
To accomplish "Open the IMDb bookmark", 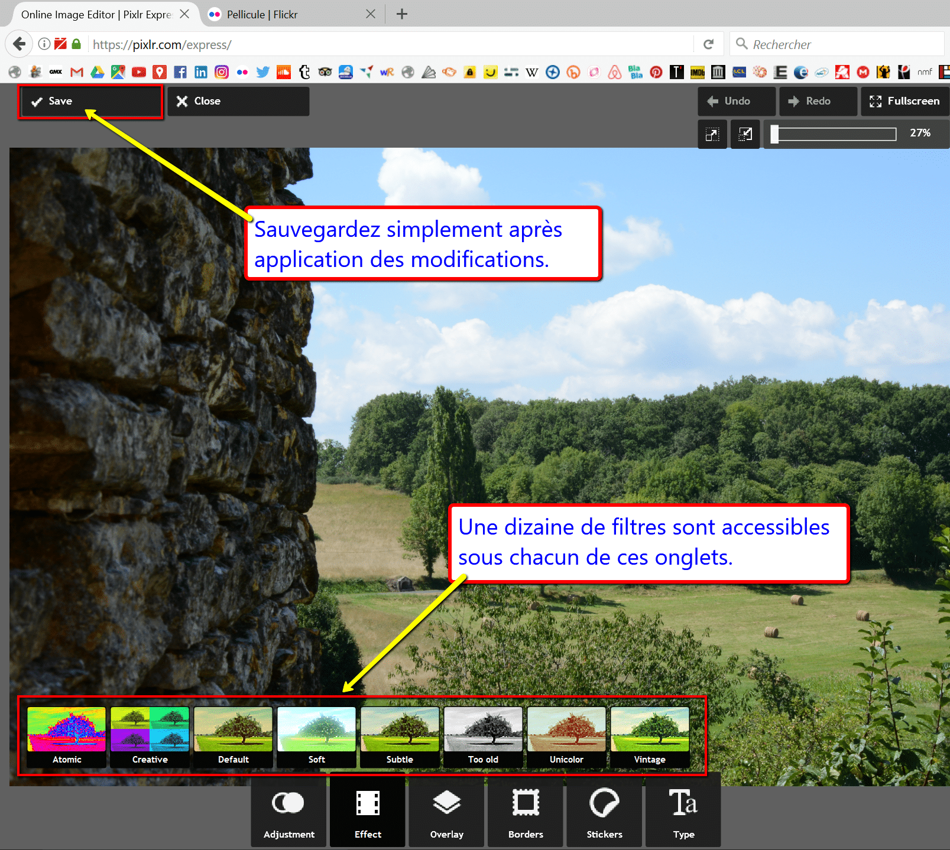I will 698,72.
